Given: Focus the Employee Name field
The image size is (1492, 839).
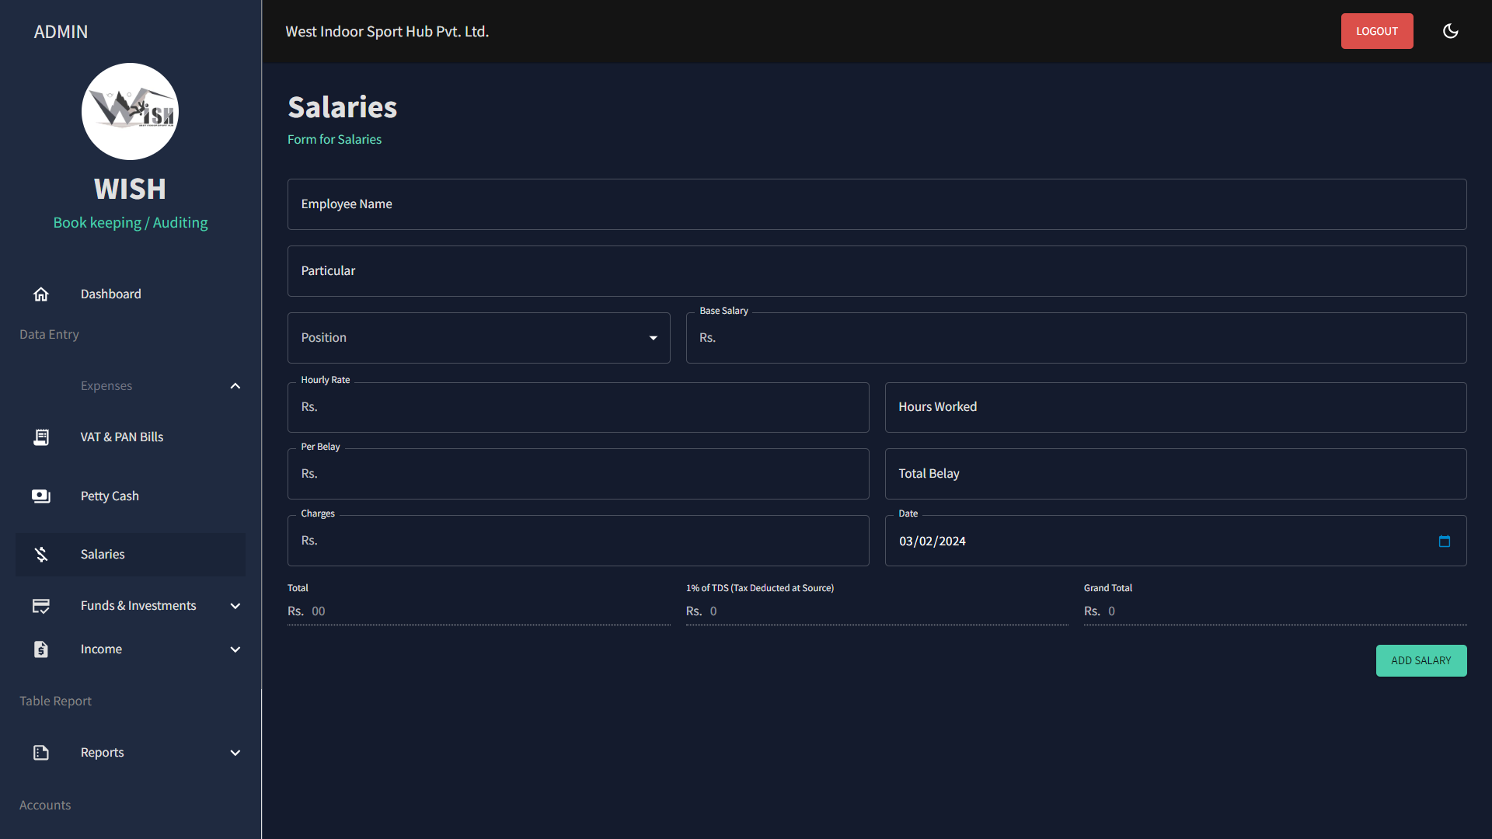Looking at the screenshot, I should tap(877, 204).
